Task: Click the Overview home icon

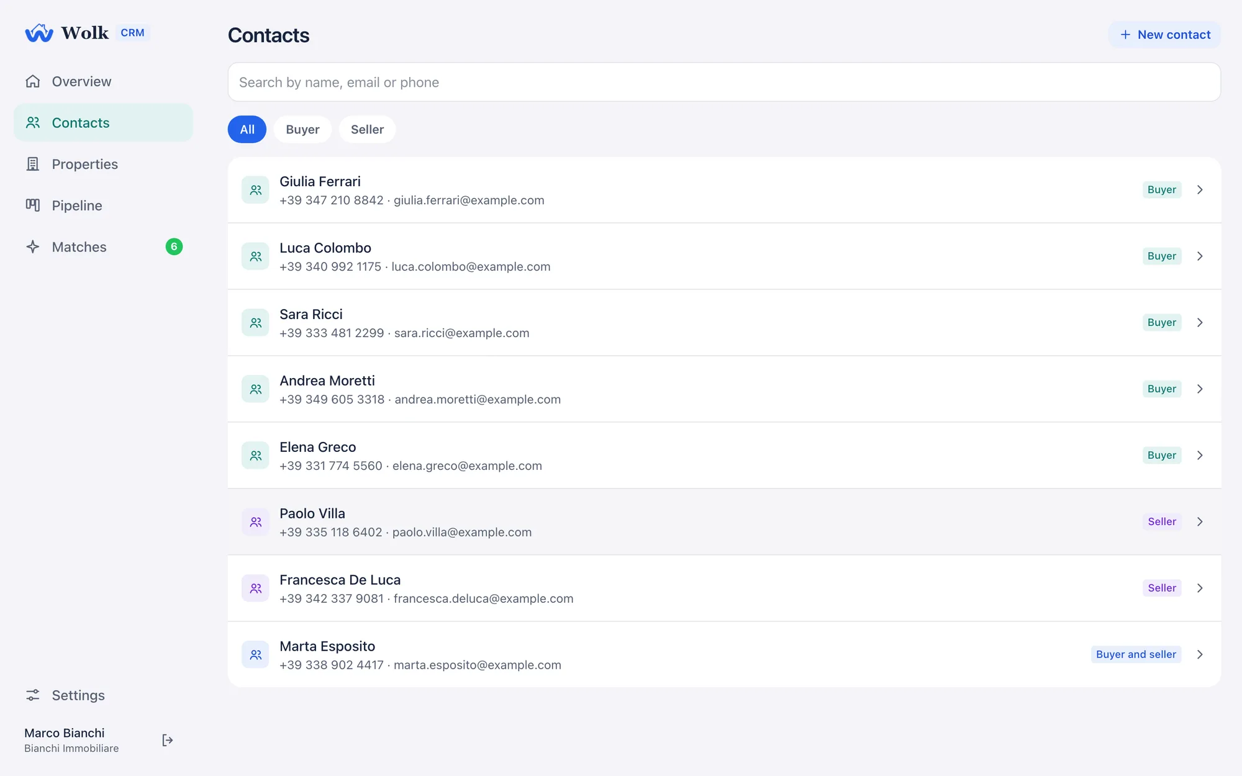Action: tap(33, 81)
